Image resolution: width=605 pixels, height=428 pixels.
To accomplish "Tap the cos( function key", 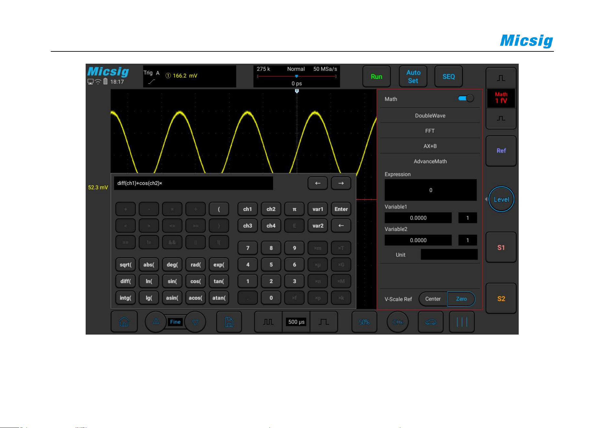I will click(x=196, y=281).
